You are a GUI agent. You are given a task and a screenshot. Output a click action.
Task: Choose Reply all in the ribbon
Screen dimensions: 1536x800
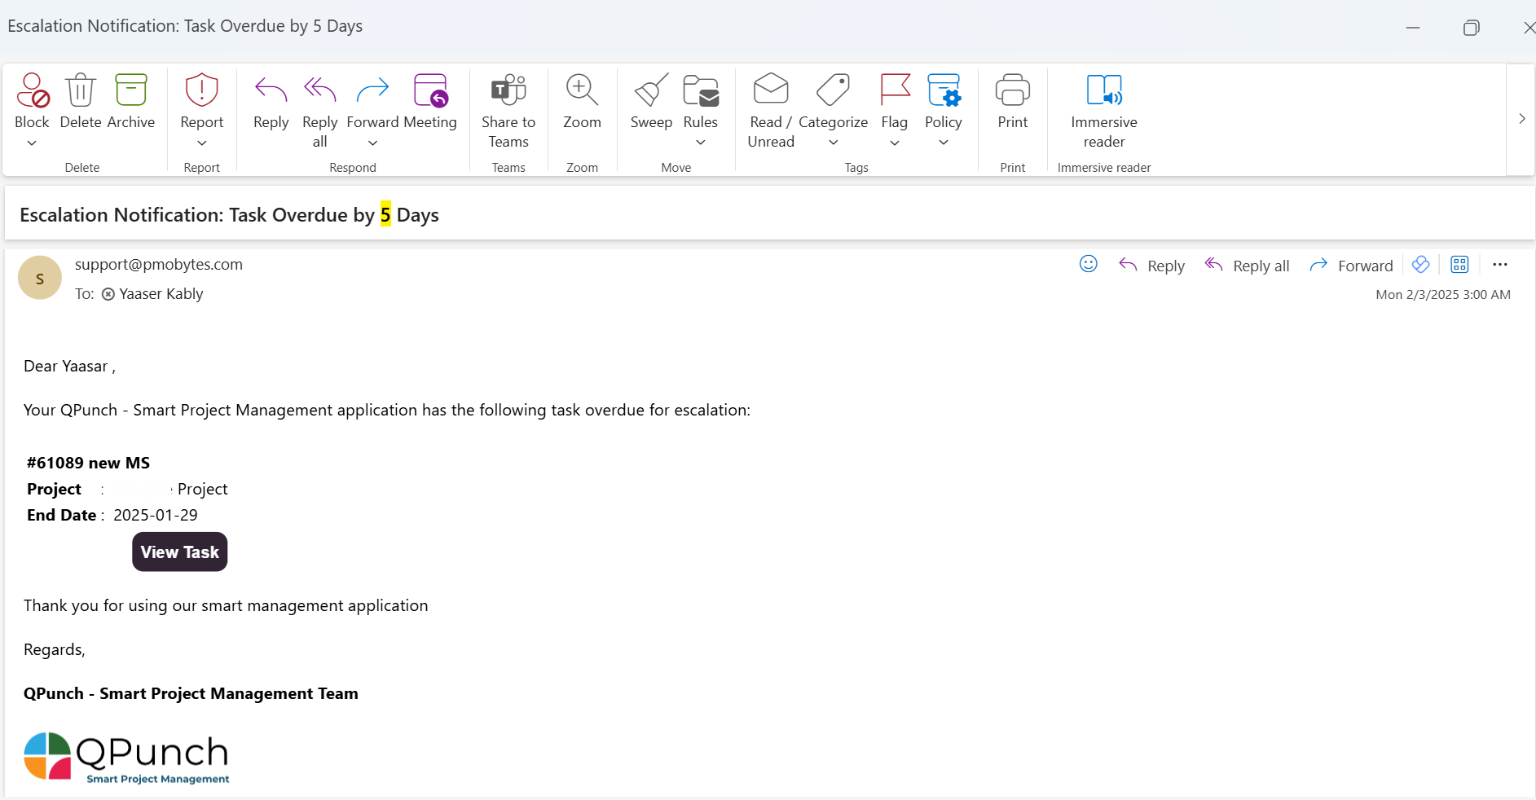pyautogui.click(x=319, y=90)
